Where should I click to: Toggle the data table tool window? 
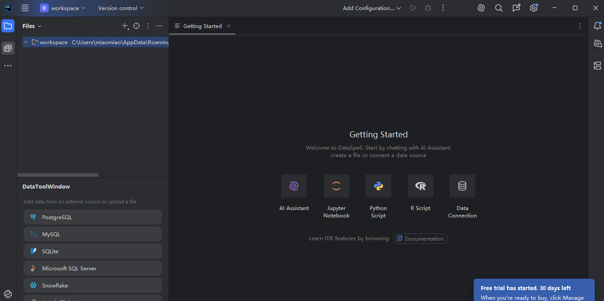coord(8,48)
